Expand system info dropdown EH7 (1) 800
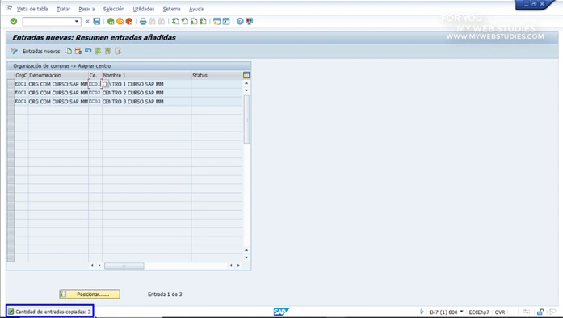This screenshot has height=318, width=563. pos(461,312)
